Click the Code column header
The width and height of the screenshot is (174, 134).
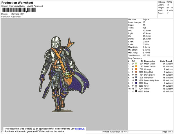162,61
